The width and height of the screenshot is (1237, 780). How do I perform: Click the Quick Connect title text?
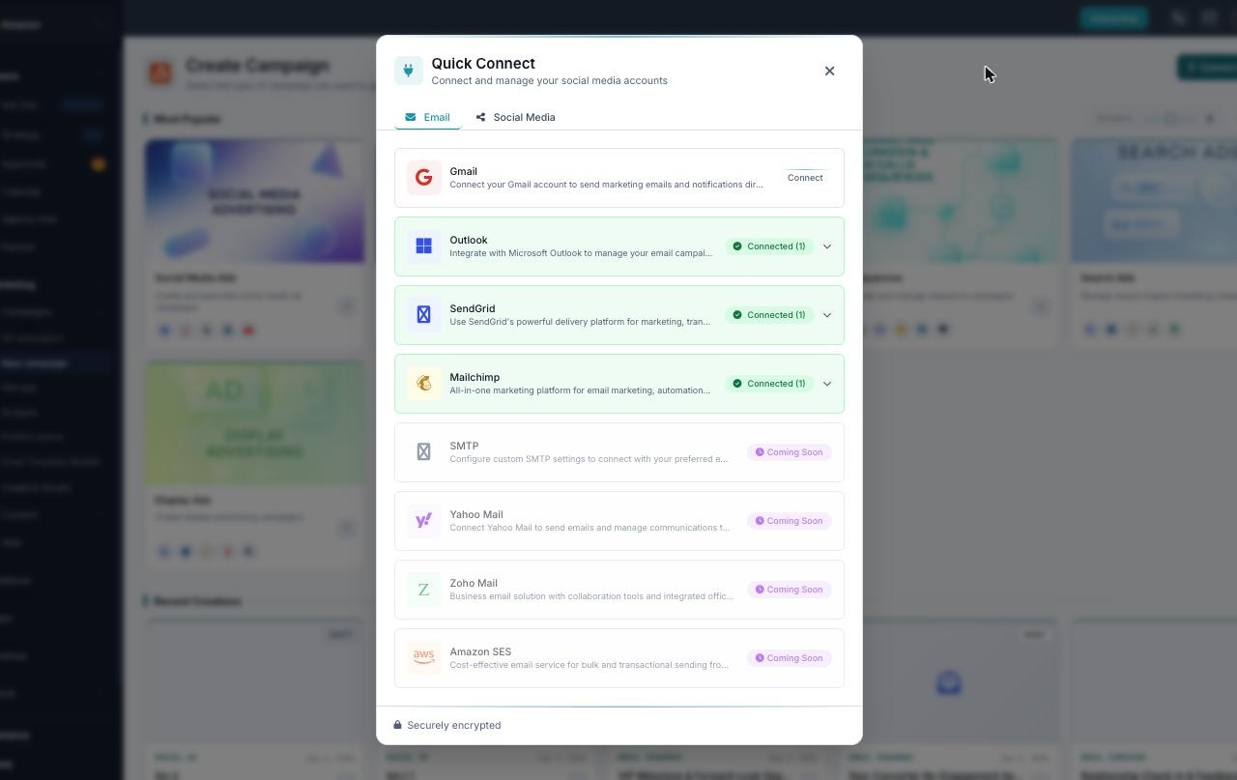(x=483, y=63)
